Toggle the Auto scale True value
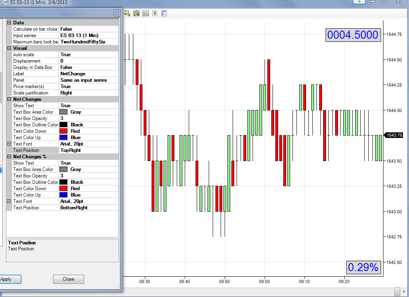409x297 pixels. coord(89,55)
